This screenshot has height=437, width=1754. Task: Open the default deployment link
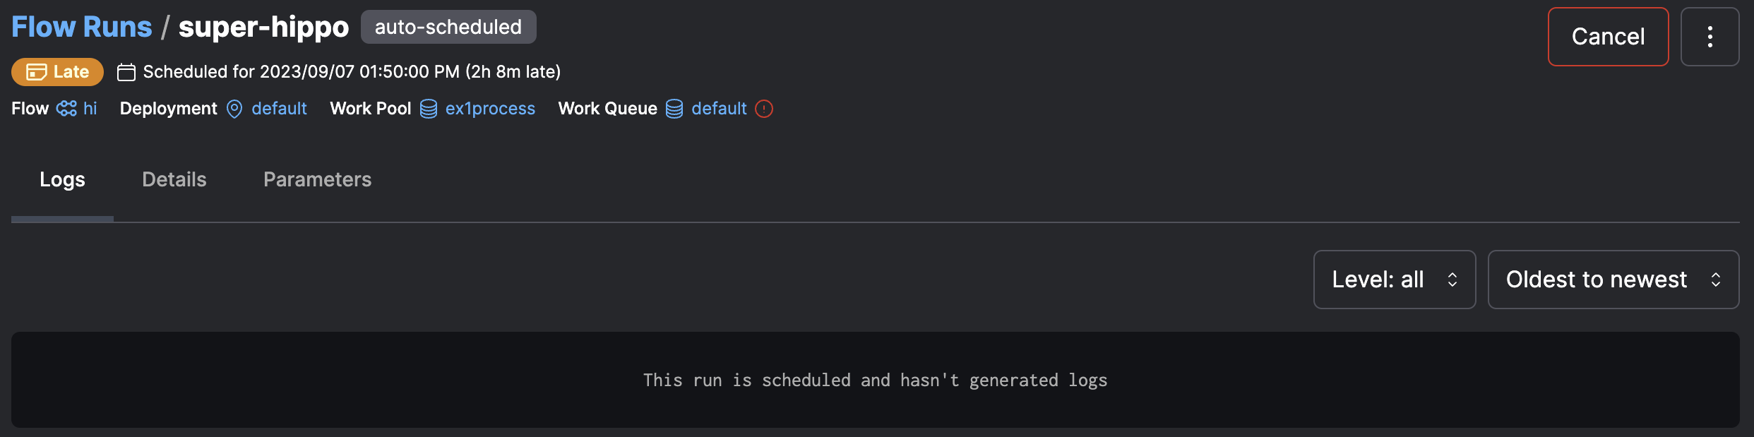(x=279, y=108)
